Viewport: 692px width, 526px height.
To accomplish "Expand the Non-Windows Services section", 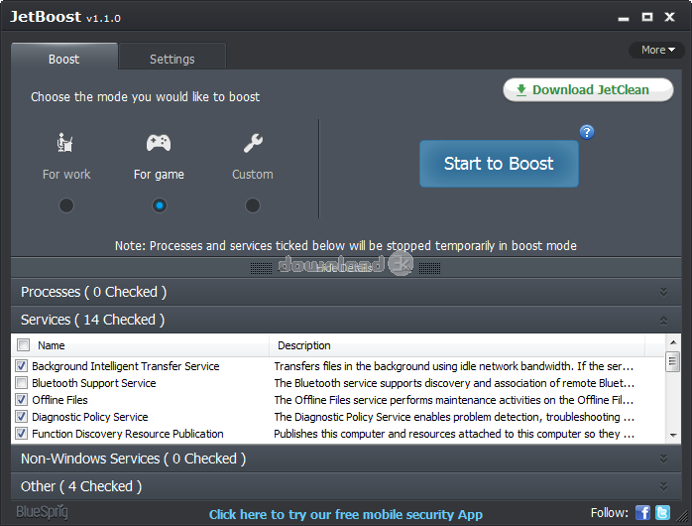I will [663, 459].
